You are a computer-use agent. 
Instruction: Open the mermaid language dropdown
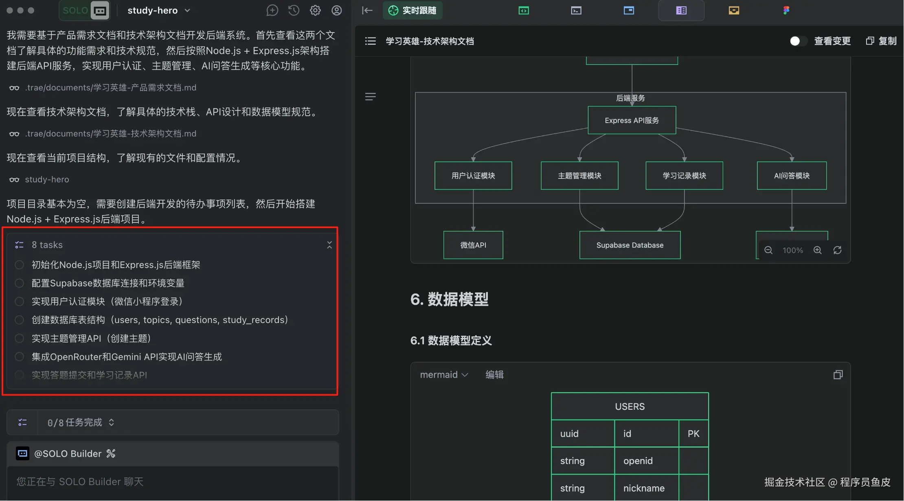click(x=444, y=375)
